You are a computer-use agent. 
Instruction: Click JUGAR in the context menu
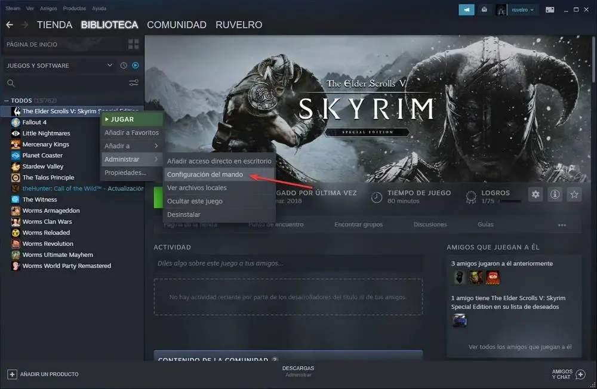click(132, 119)
